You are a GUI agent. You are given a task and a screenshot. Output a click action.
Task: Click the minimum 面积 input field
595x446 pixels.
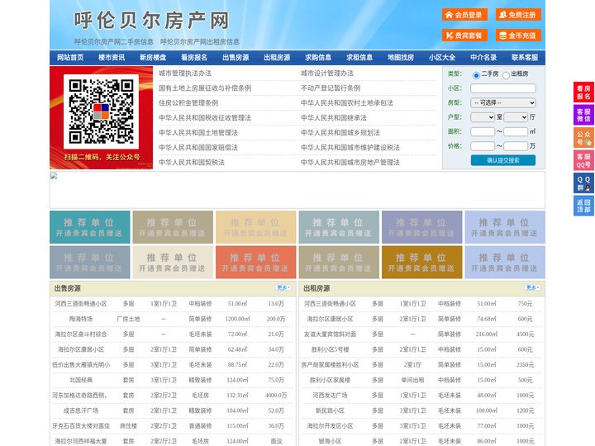click(483, 131)
